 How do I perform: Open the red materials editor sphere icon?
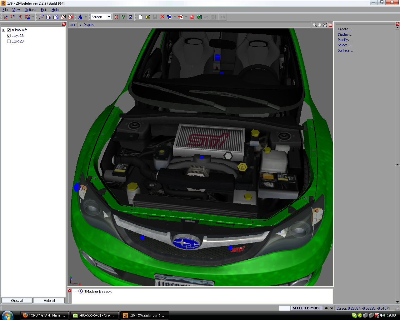coord(192,17)
